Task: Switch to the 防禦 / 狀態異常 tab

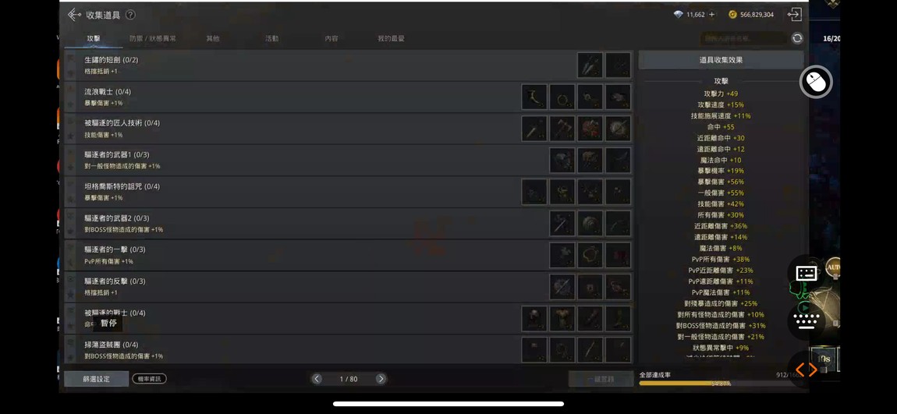Action: point(153,39)
